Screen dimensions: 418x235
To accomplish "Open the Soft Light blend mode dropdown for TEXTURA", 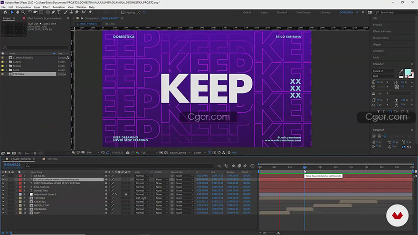I will click(x=142, y=198).
